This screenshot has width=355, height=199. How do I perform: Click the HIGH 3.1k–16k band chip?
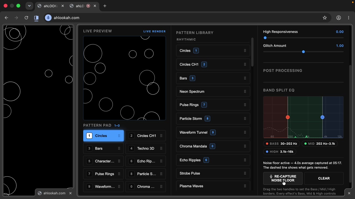[280, 152]
